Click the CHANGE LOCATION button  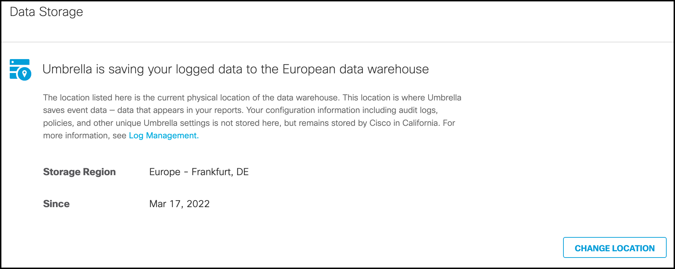coord(615,248)
